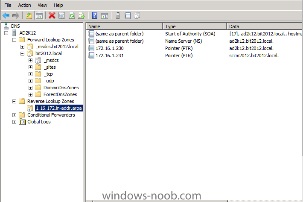Viewport: 303px width, 202px height.
Task: Click the _msdcs.bit2012.local zone icon
Action: [x=30, y=47]
